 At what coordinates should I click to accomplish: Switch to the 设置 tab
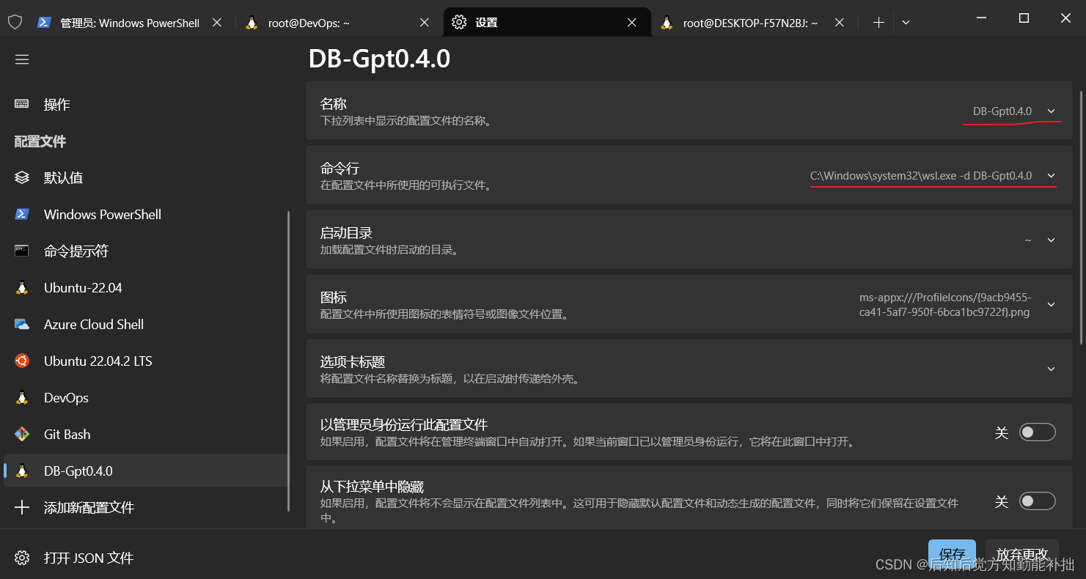547,23
